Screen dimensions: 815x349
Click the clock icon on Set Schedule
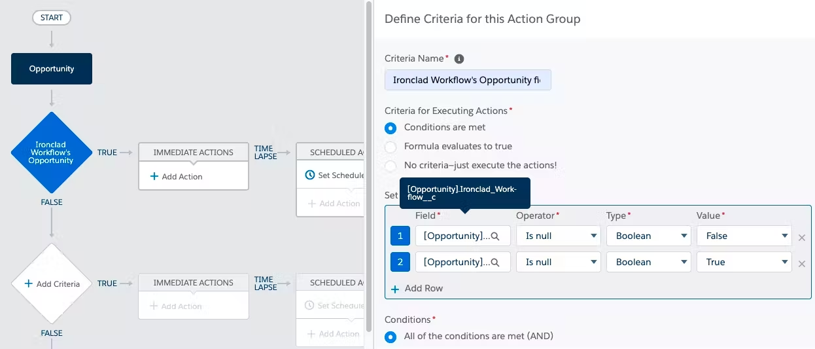[x=310, y=175]
